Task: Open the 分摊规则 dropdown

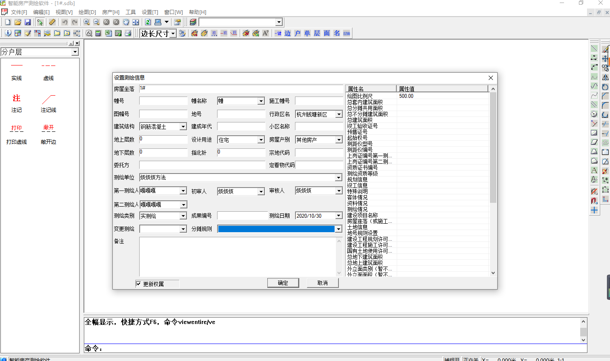Action: coord(339,229)
